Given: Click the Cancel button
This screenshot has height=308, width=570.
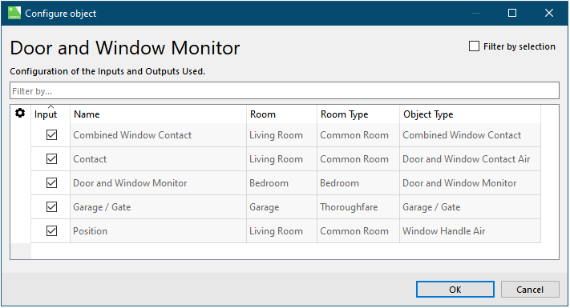Looking at the screenshot, I should (x=530, y=289).
